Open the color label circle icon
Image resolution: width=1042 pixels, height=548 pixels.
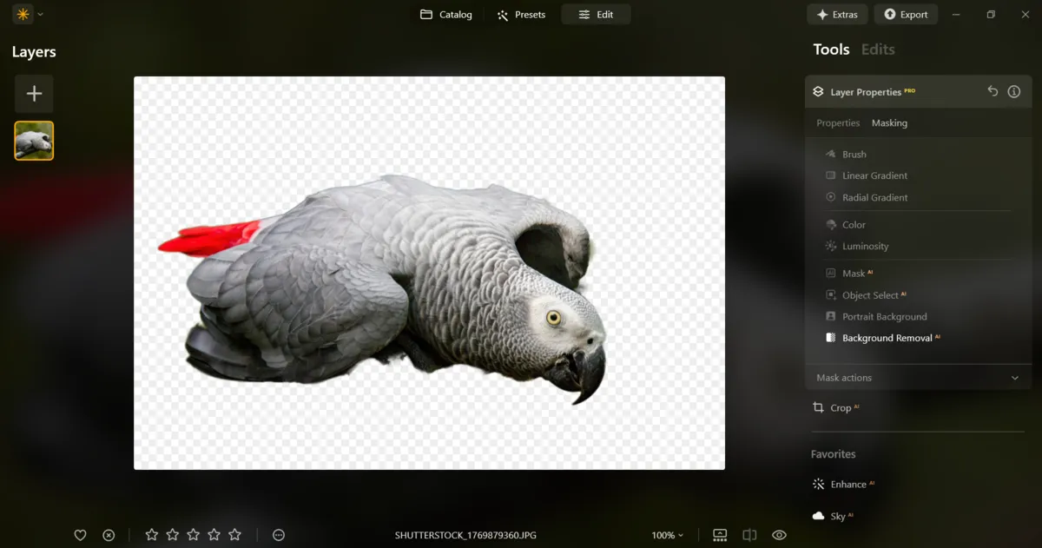coord(279,535)
